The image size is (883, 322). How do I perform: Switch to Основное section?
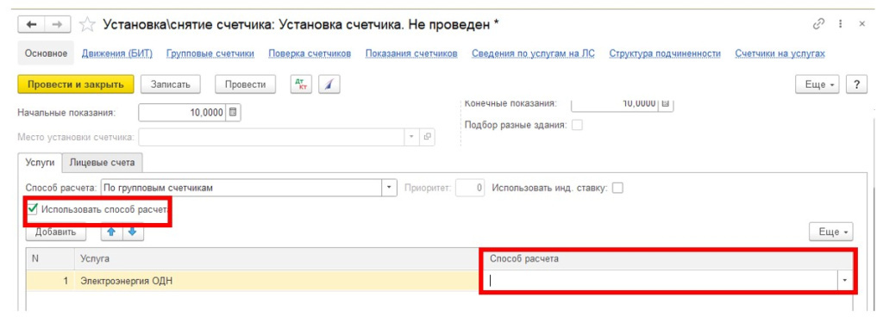point(47,53)
